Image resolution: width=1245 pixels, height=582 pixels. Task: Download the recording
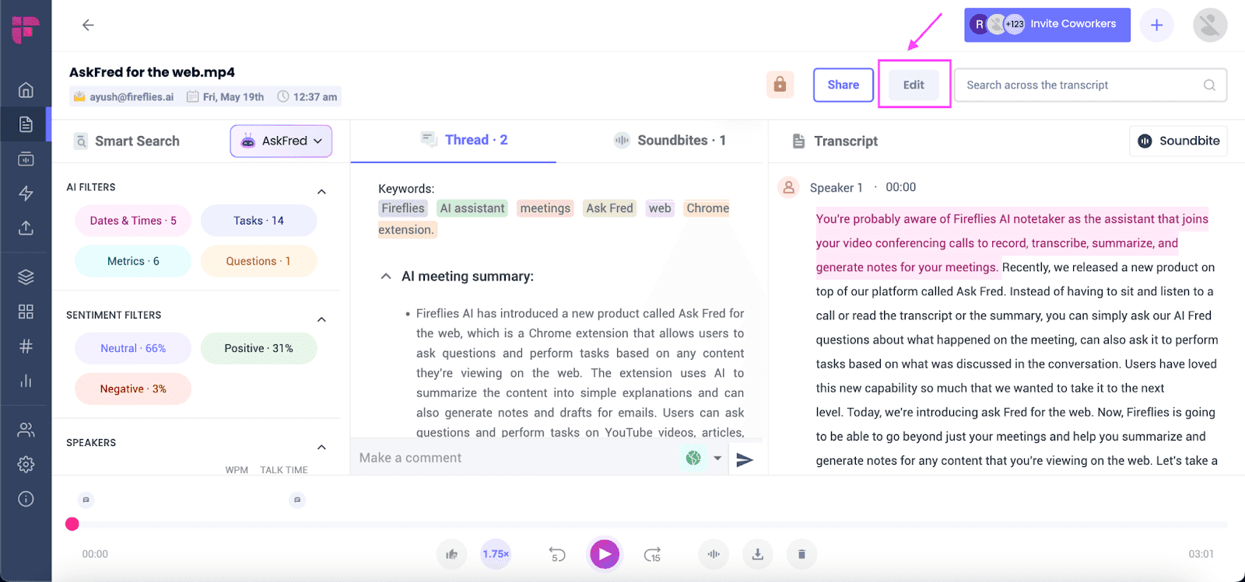tap(757, 554)
